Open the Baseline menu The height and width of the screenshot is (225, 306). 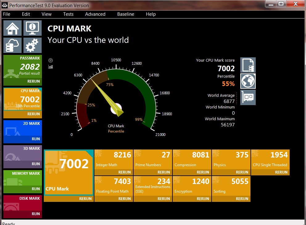coord(126,14)
